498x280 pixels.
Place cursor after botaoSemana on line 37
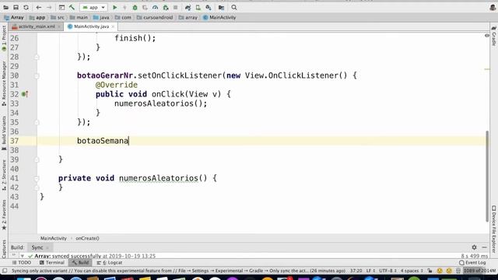click(x=128, y=141)
